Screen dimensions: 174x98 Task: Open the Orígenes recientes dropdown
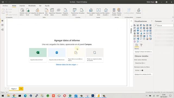65,12
